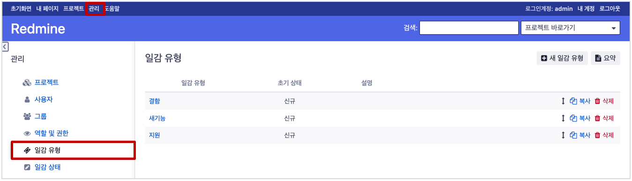Click the sort handle icon for 새기능 row
Image resolution: width=632 pixels, height=181 pixels.
[x=563, y=118]
